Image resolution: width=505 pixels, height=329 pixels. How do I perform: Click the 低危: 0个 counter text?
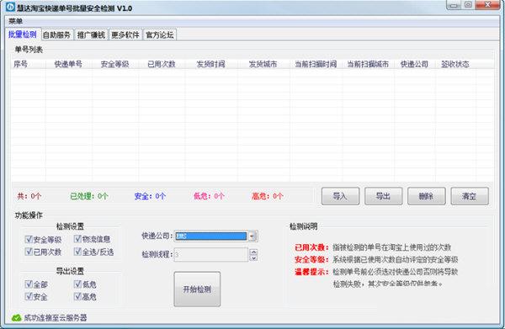click(209, 196)
